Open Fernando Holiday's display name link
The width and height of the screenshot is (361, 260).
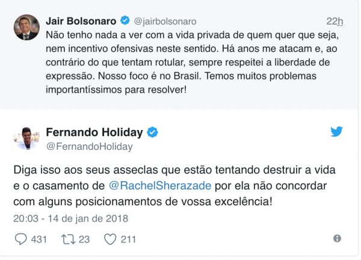point(96,132)
